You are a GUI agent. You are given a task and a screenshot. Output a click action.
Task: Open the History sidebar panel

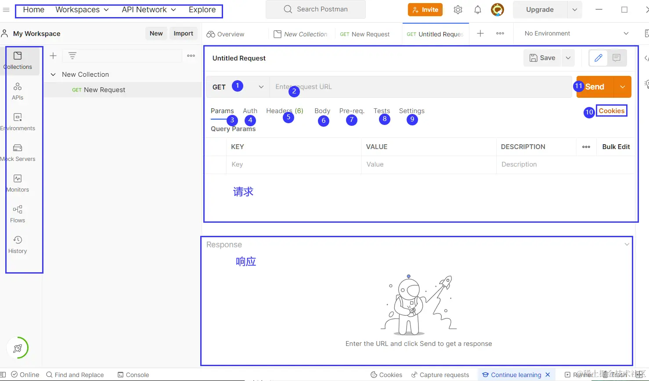coord(18,245)
